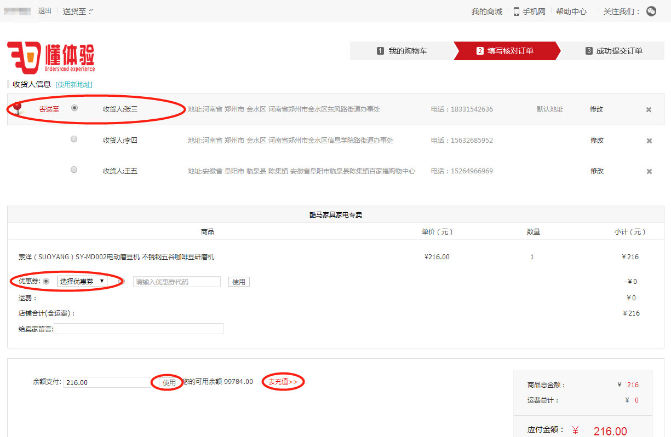Select recipient 张三 radio button
This screenshot has height=437, width=671.
[x=74, y=108]
